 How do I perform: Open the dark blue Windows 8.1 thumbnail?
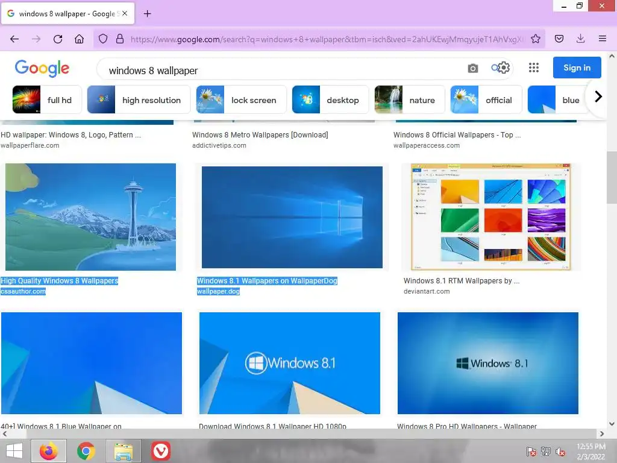coord(488,363)
